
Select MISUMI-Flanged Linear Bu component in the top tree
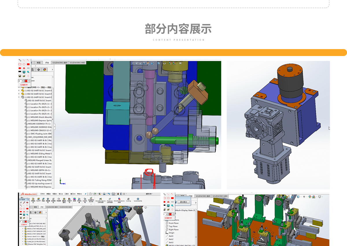(x=38, y=160)
